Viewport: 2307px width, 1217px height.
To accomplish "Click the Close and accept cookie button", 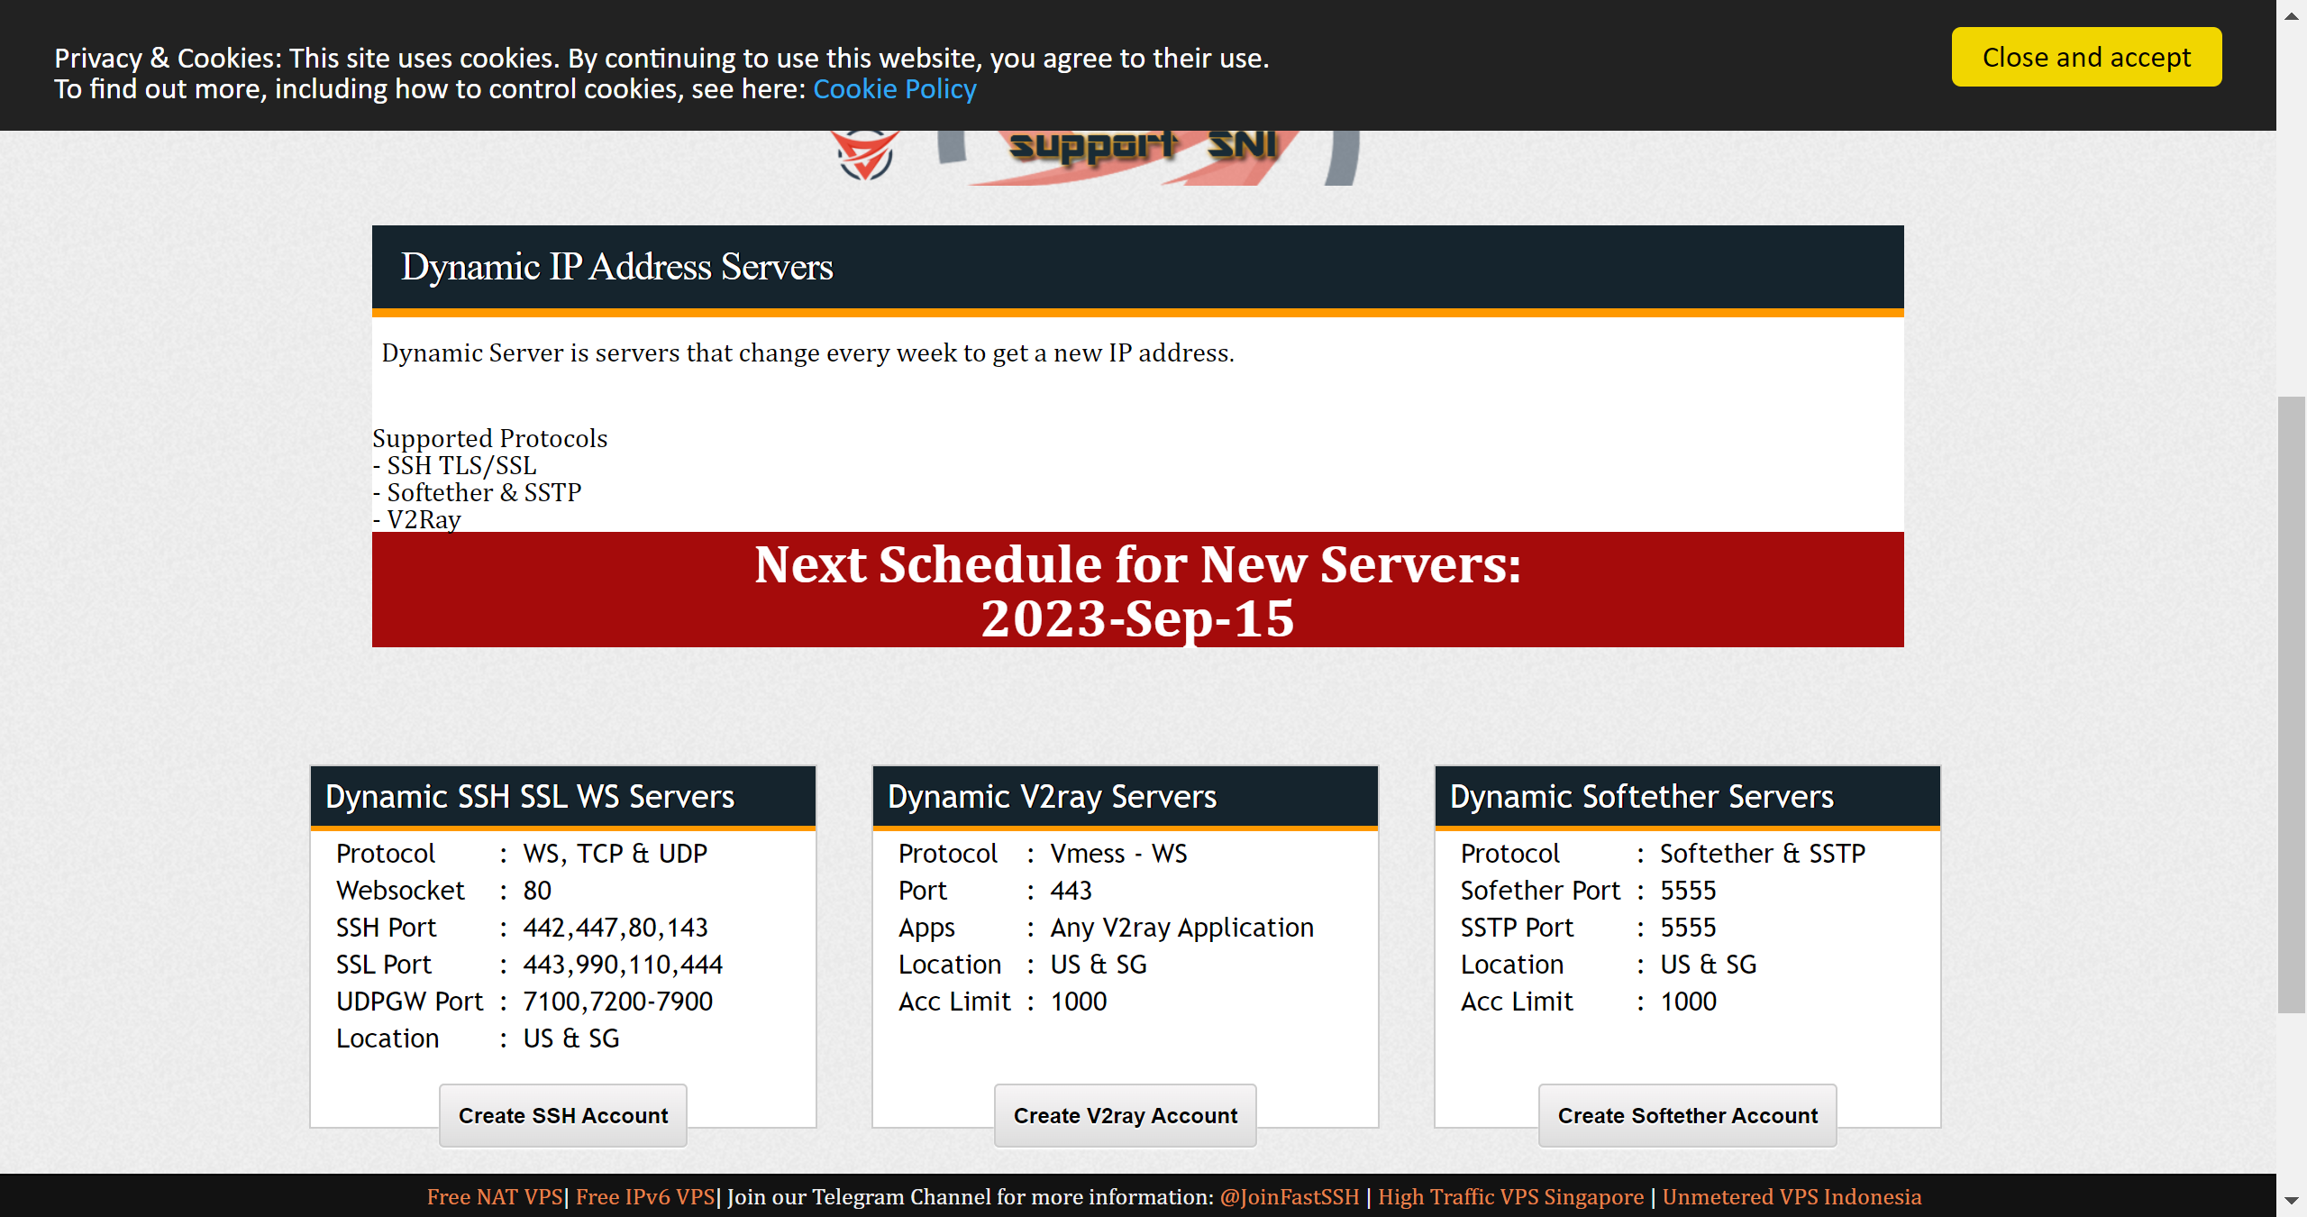I will tap(2085, 57).
